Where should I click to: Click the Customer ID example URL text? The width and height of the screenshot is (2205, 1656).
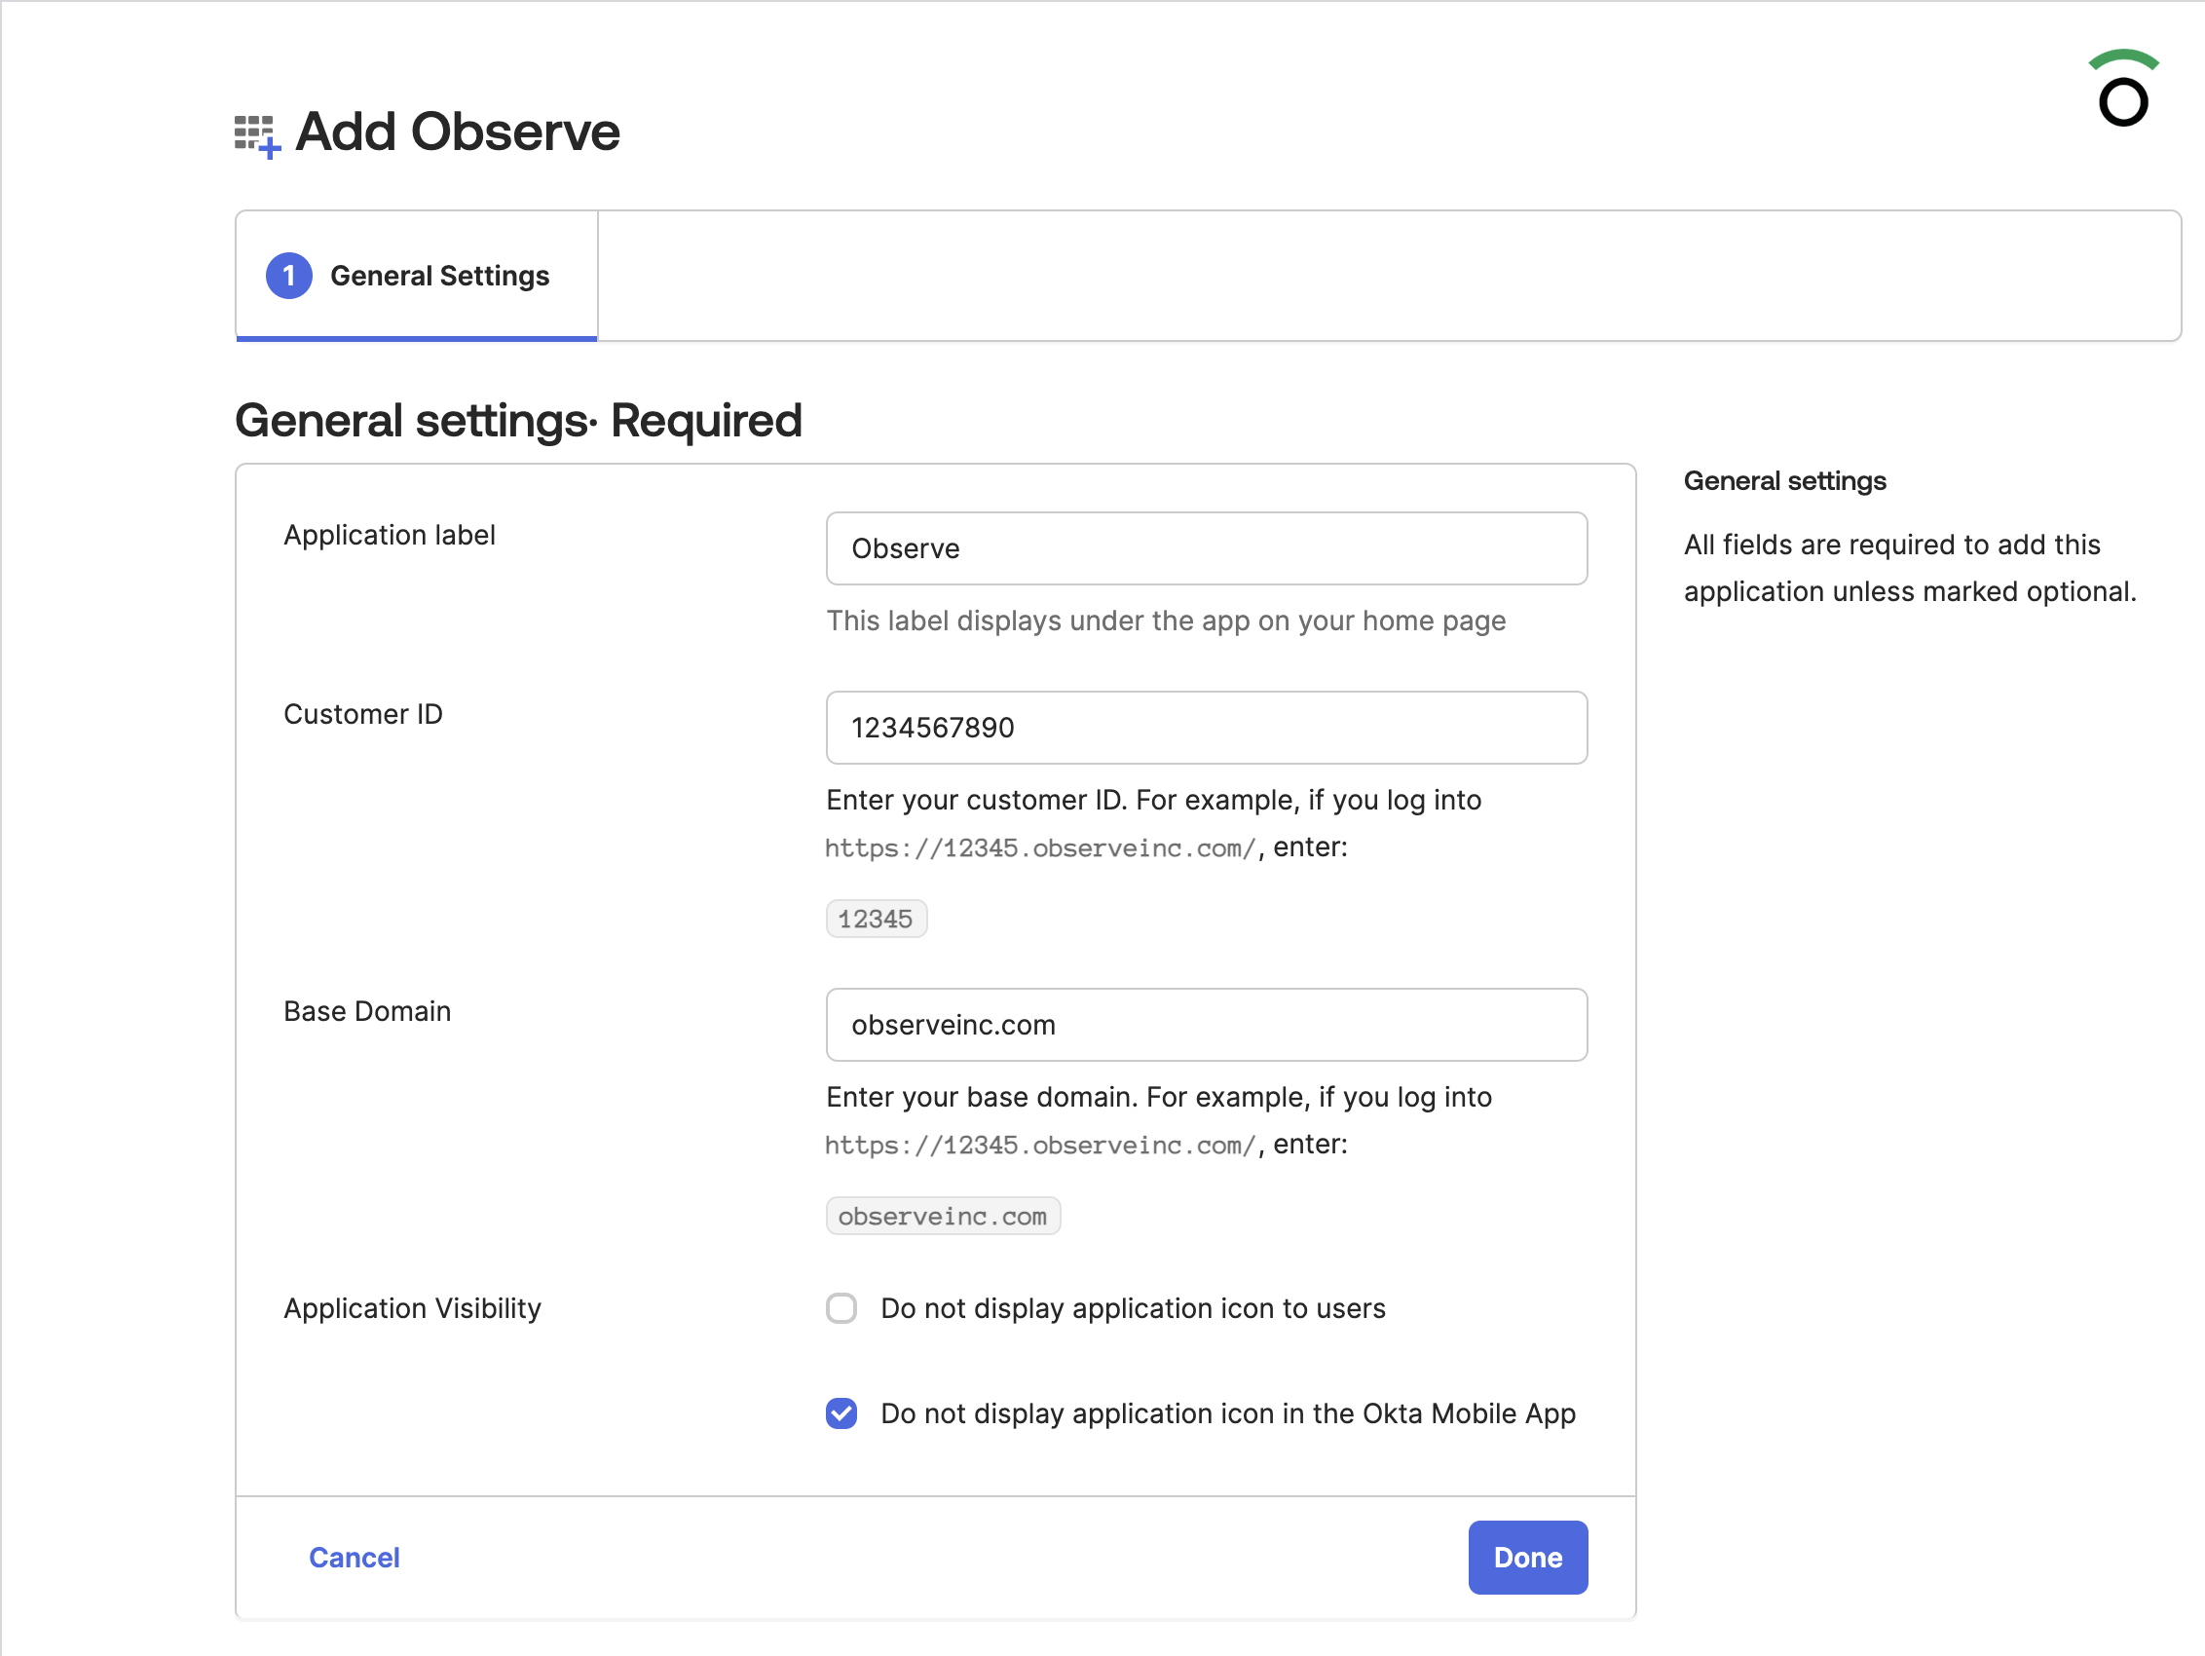(x=1040, y=847)
